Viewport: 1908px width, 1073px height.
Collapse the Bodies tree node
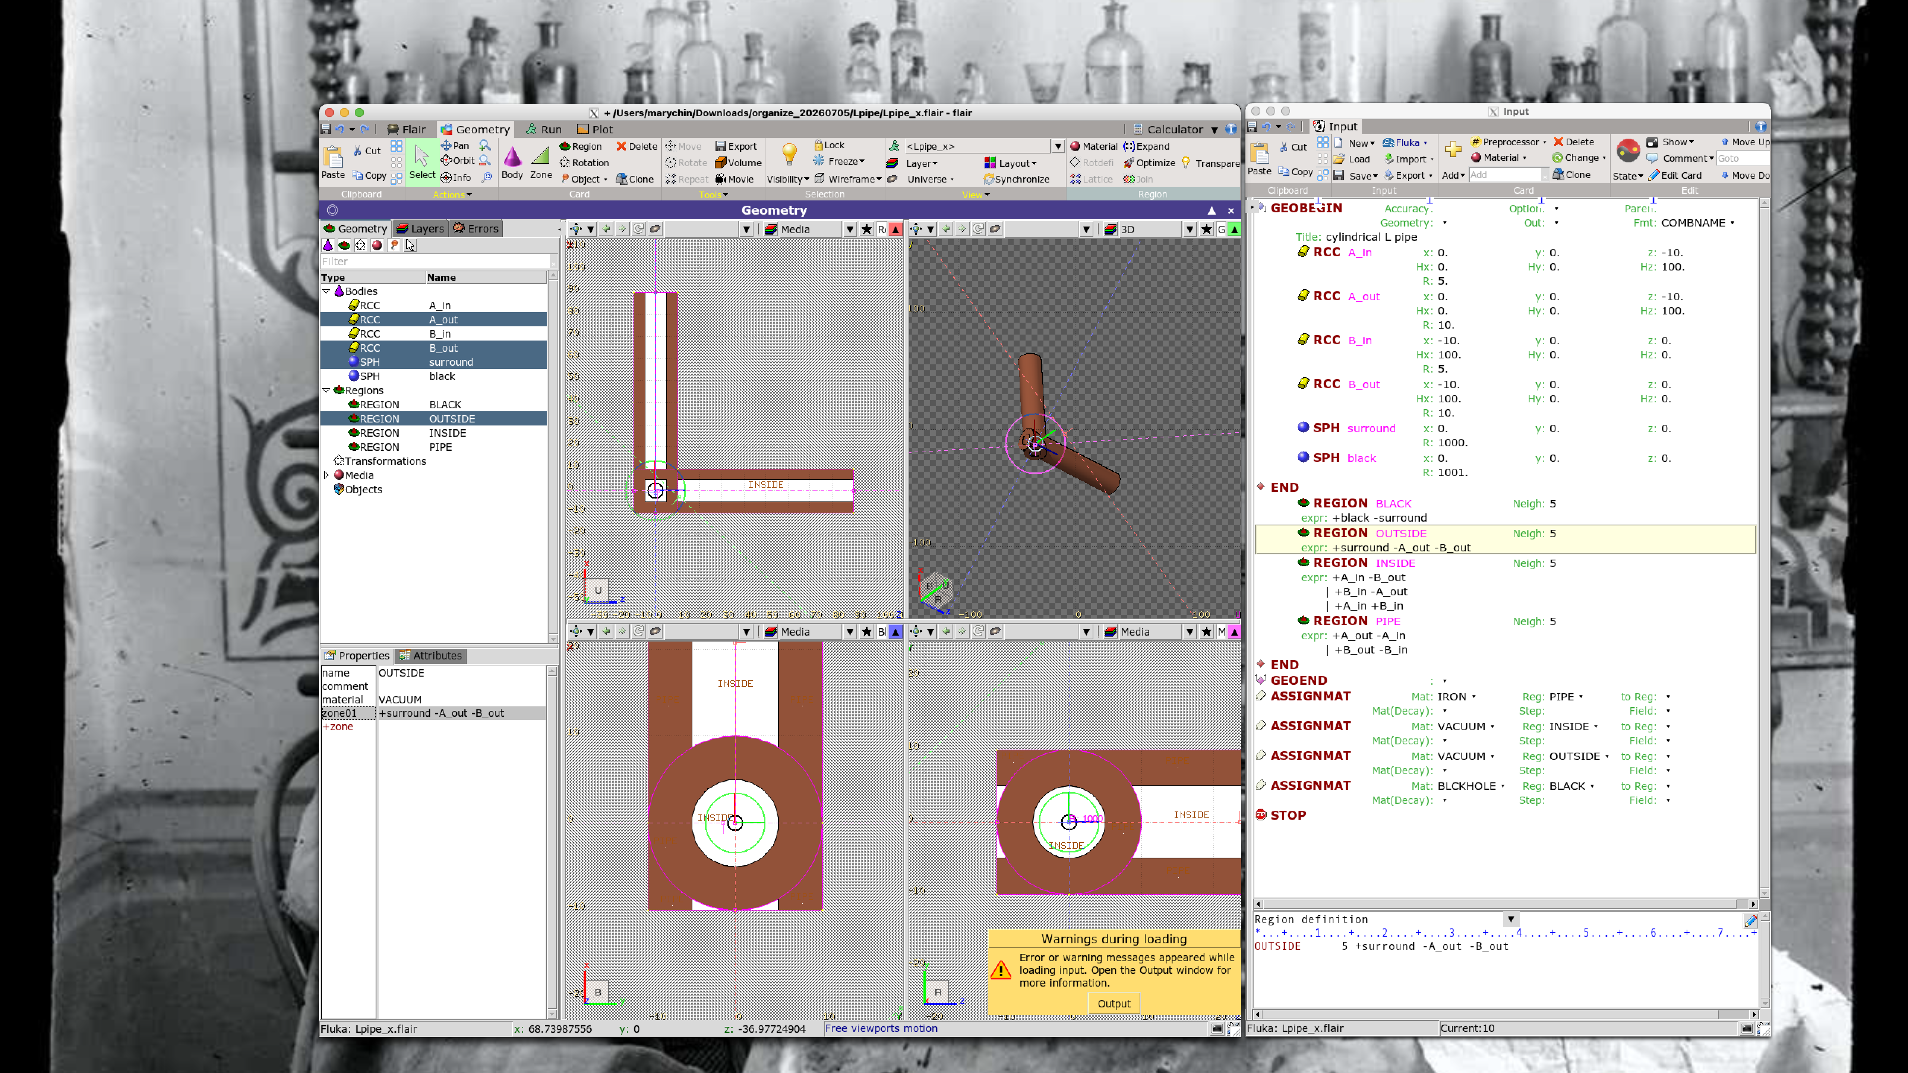[326, 291]
